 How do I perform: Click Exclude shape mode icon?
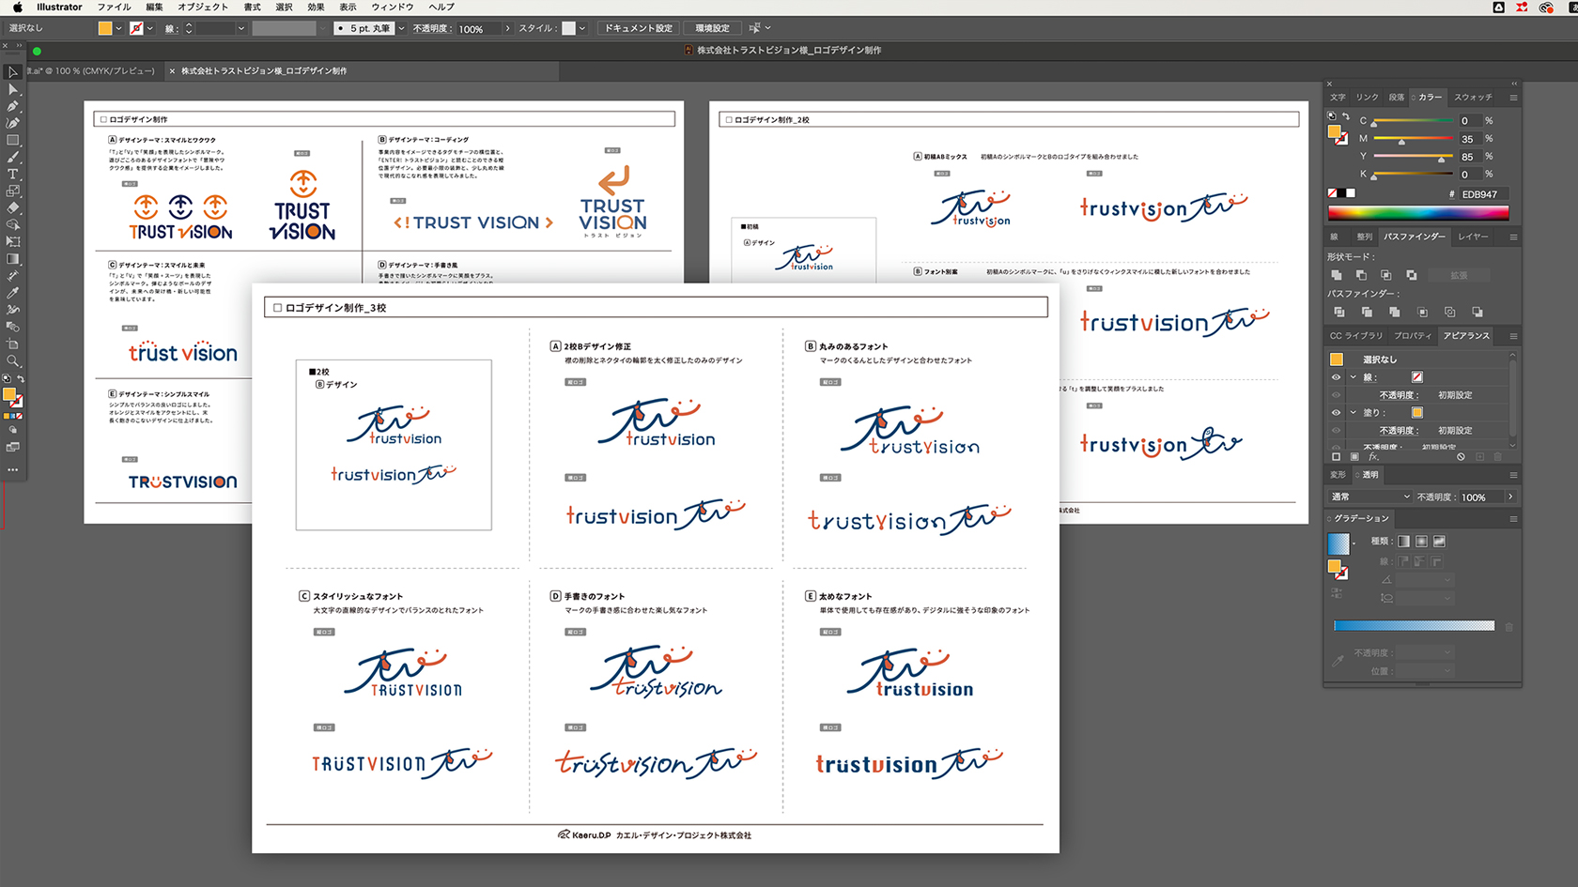pos(1412,275)
